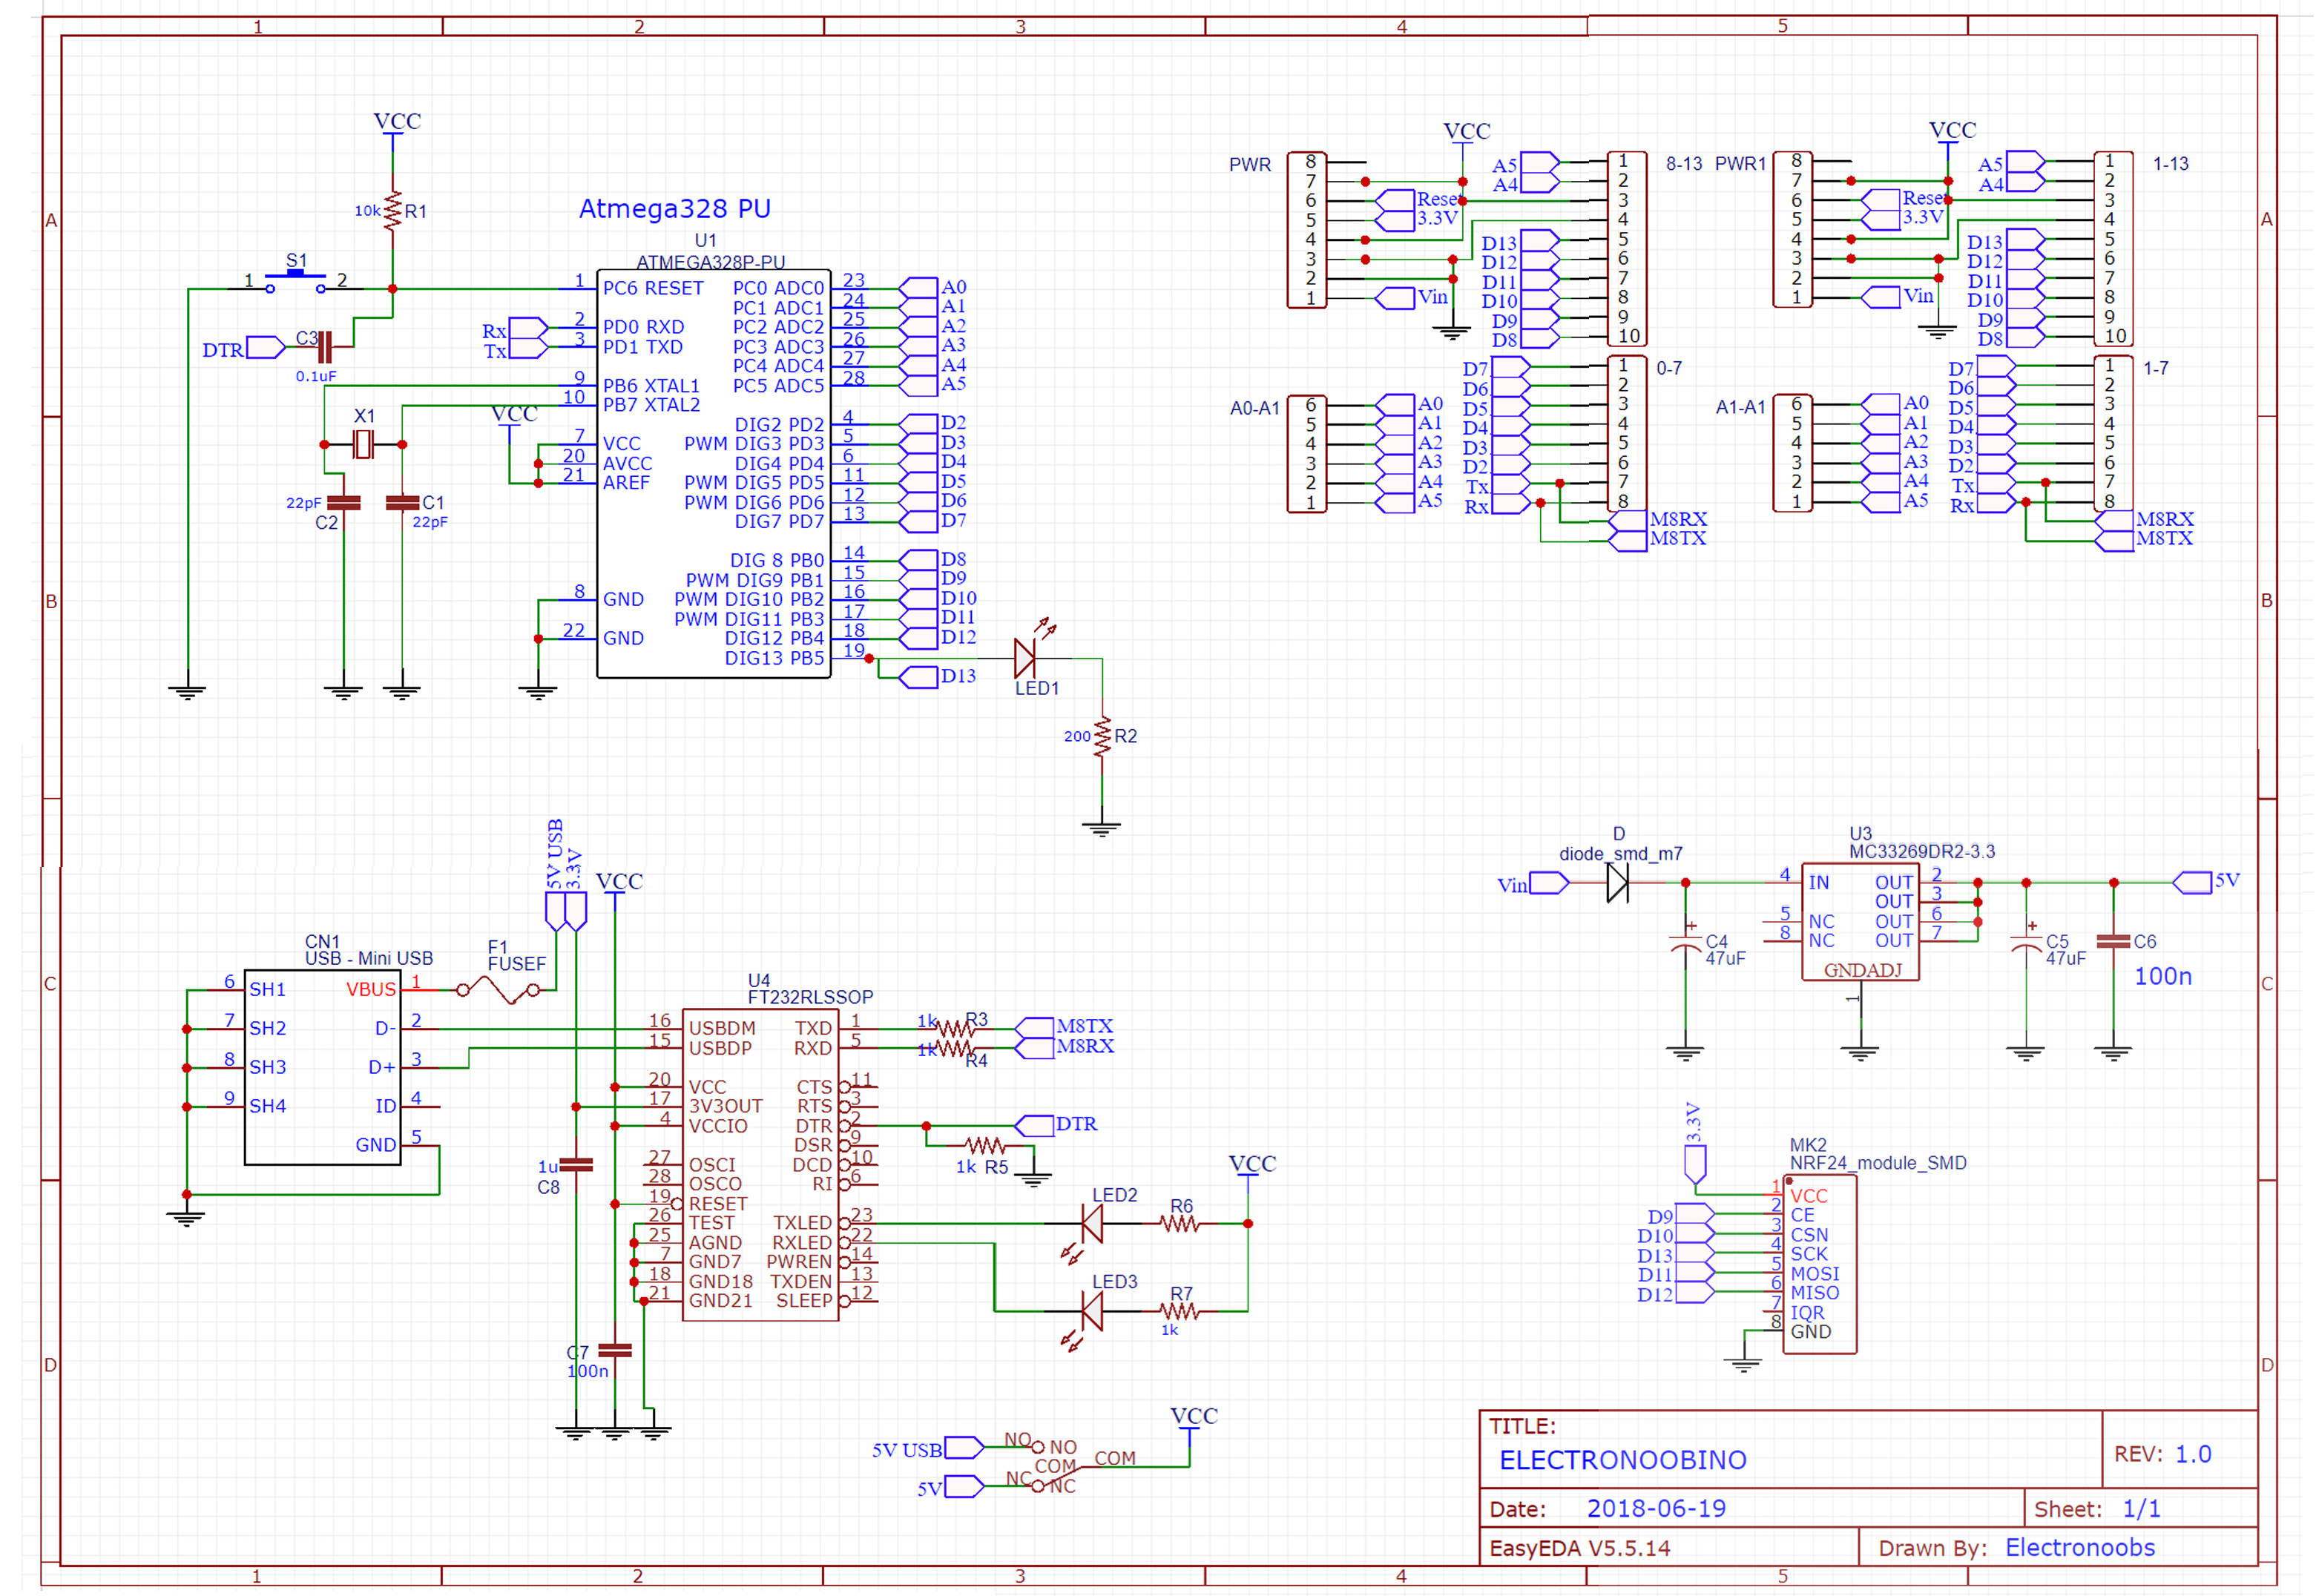Select the C3 0.1uF capacitor symbol
Viewport: 2316px width, 1596px height.
(324, 347)
